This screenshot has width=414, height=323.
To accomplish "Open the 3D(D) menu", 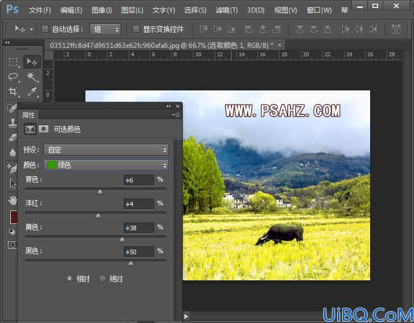I will pos(256,10).
